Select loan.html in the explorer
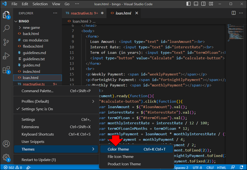247x170 pixels. click(x=38, y=78)
